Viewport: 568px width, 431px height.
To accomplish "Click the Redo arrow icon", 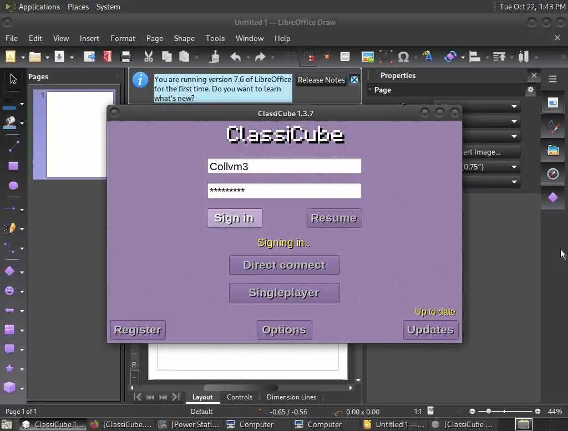I will pos(260,57).
